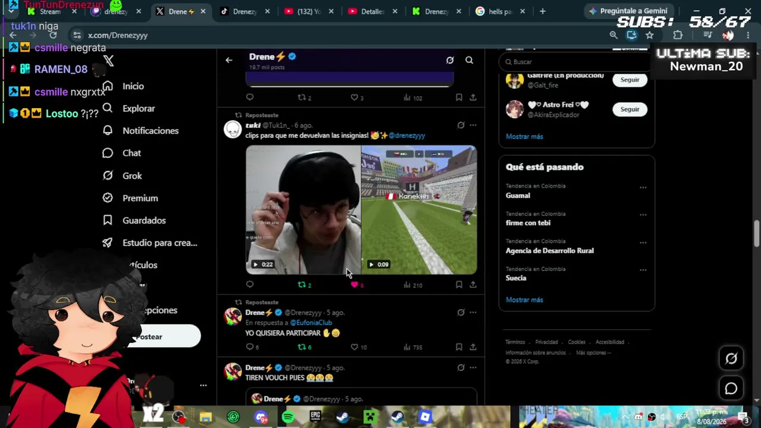The width and height of the screenshot is (761, 428).
Task: Reply to tuki's clips post
Action: point(250,285)
